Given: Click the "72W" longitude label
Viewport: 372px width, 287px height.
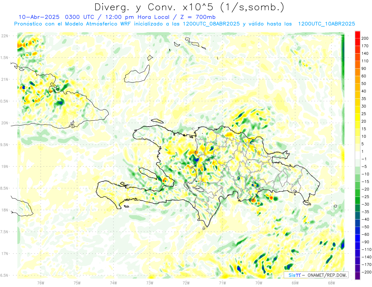Looking at the screenshot, I should pos(186,283).
